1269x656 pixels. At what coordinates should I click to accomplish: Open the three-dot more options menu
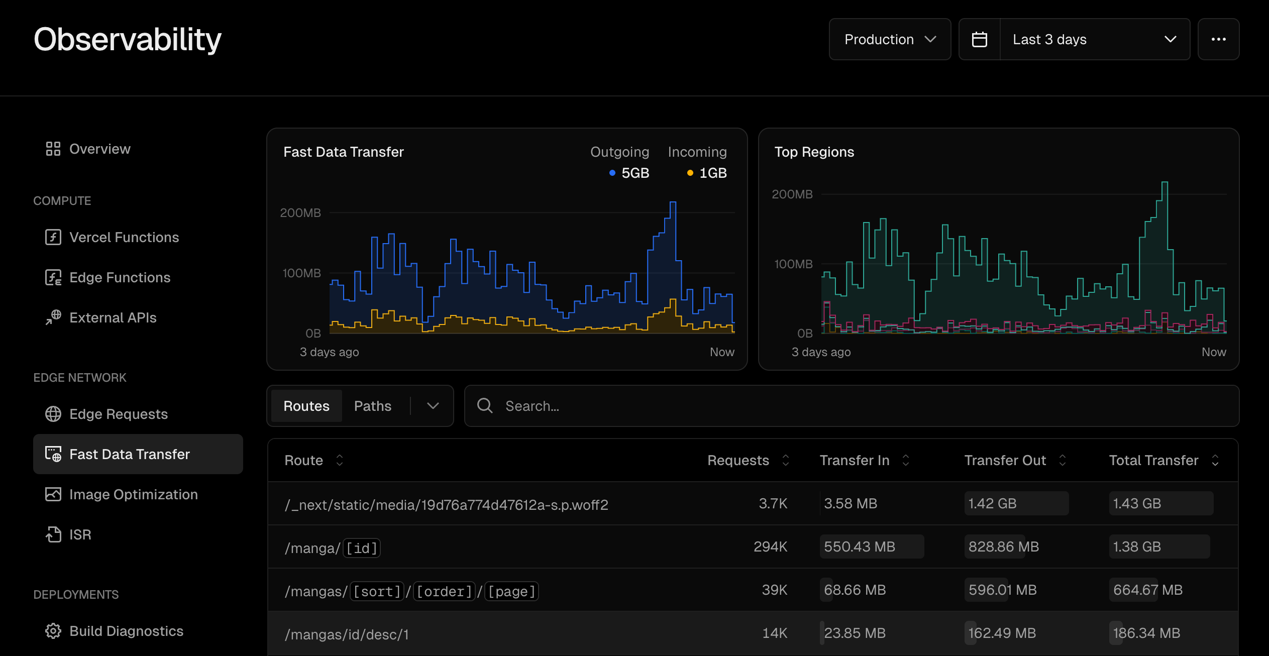(x=1218, y=39)
